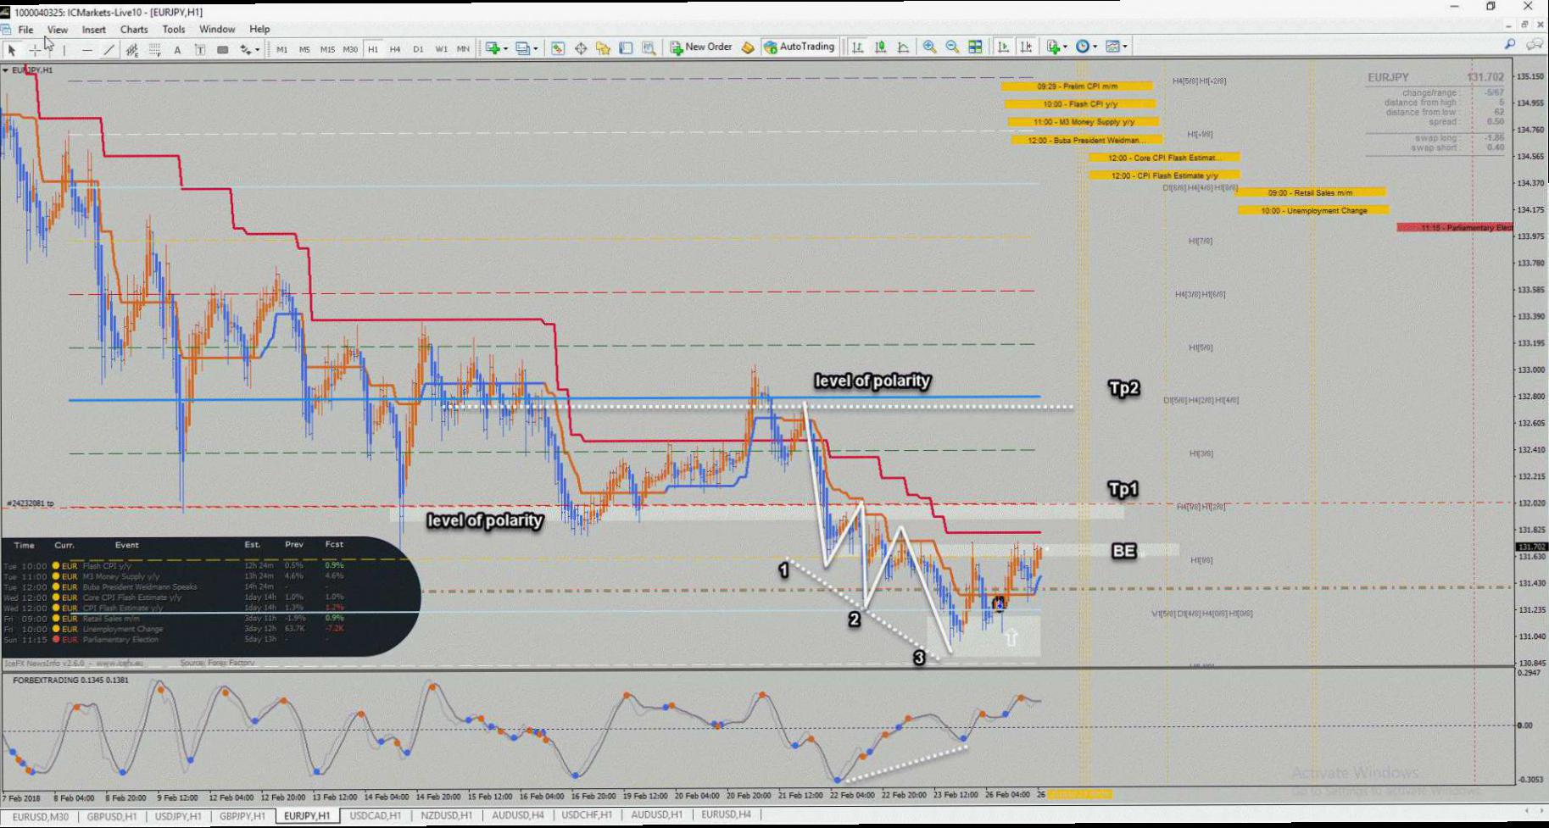Switch chart to bar chart type
Image resolution: width=1549 pixels, height=828 pixels.
[x=857, y=47]
